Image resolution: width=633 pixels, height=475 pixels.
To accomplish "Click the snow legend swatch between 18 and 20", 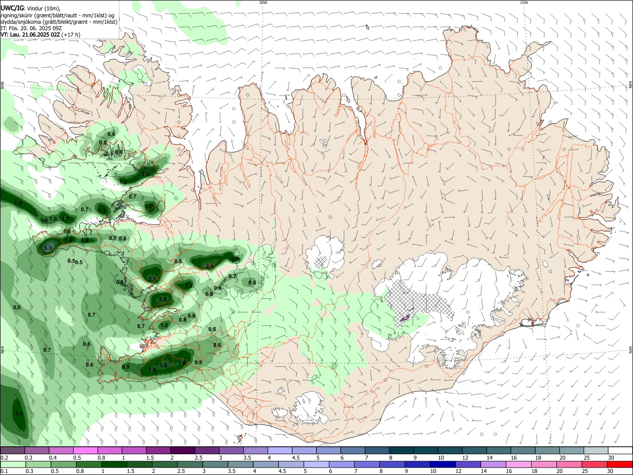I will 548,451.
